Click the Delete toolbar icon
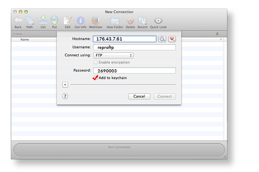Image resolution: width=259 pixels, height=172 pixels. coord(130,21)
